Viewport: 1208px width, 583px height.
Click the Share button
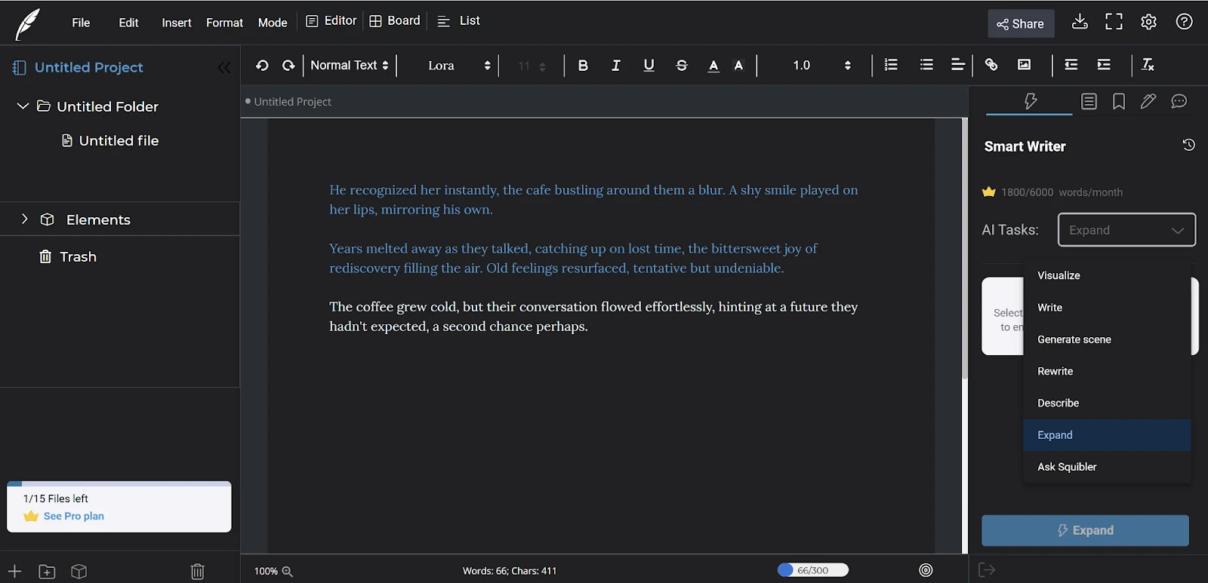point(1021,23)
